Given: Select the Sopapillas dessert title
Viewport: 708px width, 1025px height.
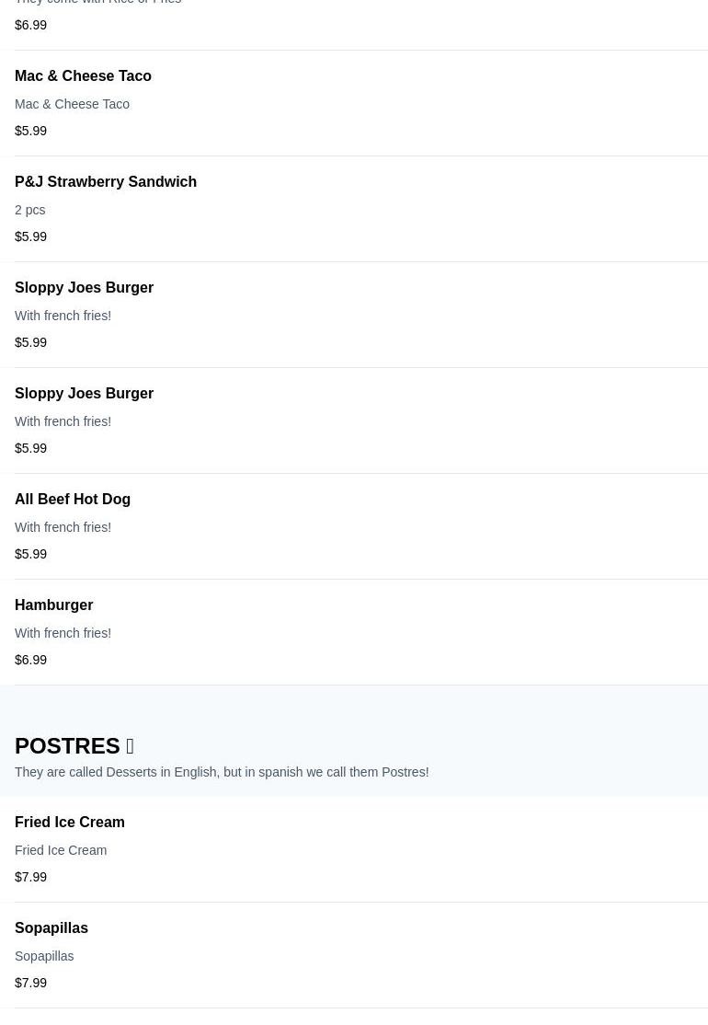Looking at the screenshot, I should pyautogui.click(x=51, y=928).
